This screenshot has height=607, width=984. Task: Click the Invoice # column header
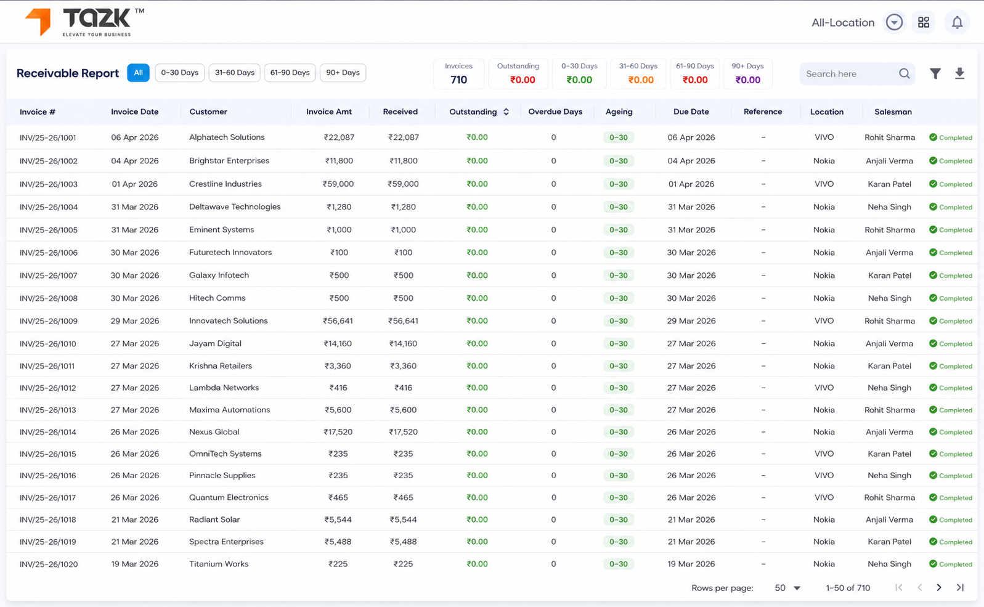coord(38,112)
